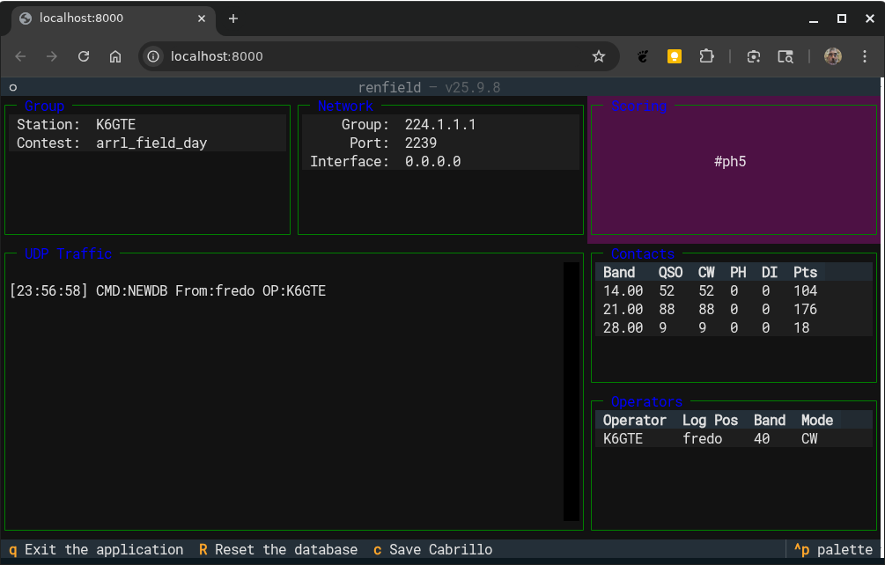Open the command palette from the footer

pyautogui.click(x=832, y=550)
